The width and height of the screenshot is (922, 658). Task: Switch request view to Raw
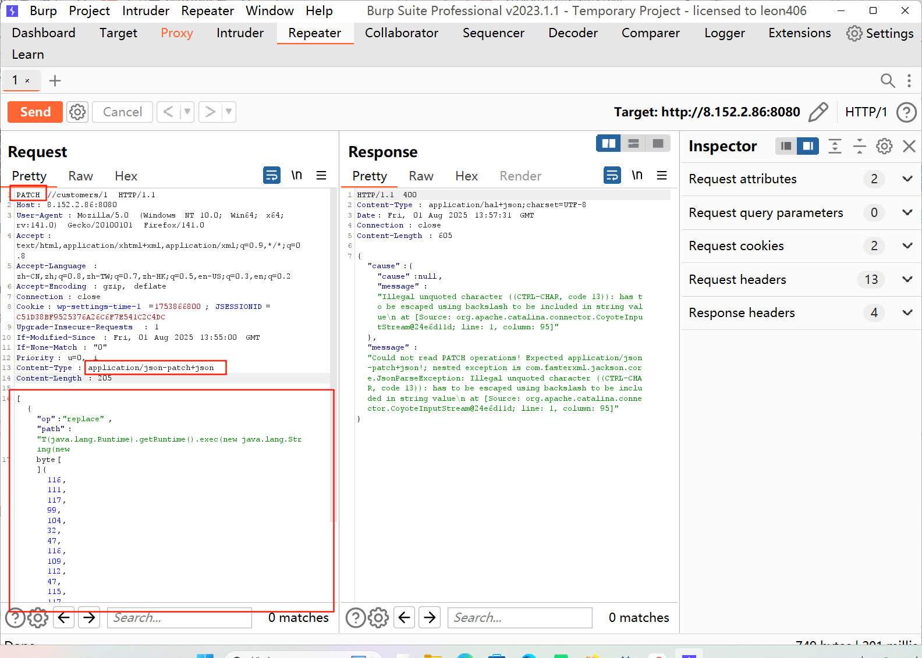(80, 176)
